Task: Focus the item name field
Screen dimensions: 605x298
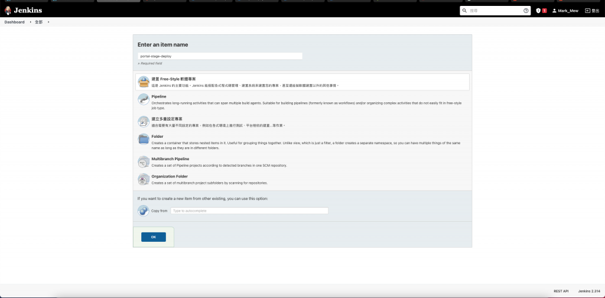Action: click(220, 56)
